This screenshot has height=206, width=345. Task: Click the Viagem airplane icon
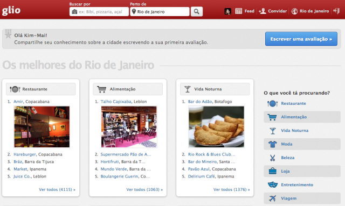coord(272,198)
